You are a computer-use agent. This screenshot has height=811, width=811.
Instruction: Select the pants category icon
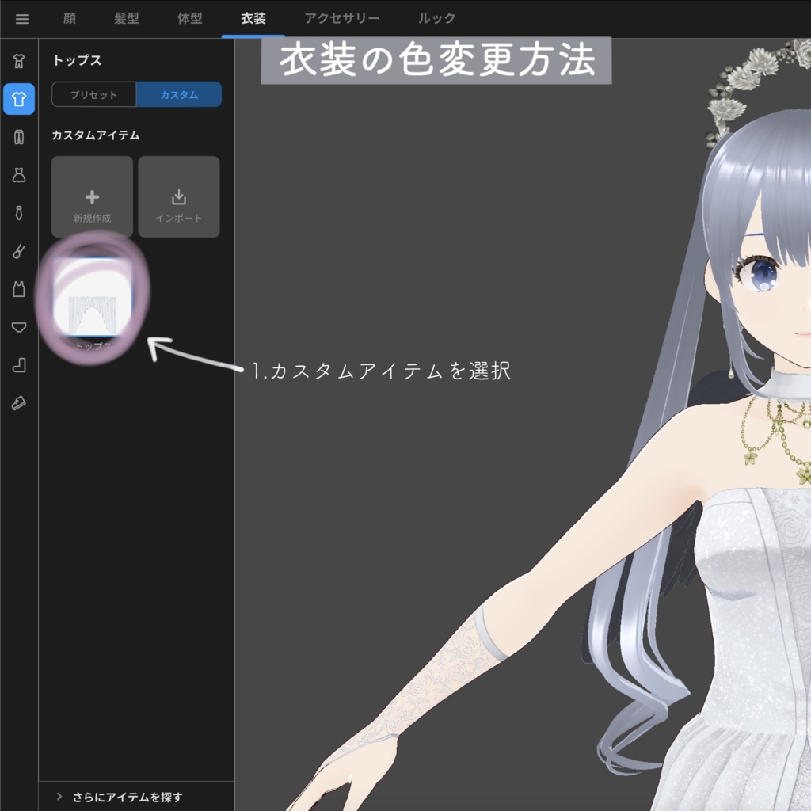(x=19, y=137)
